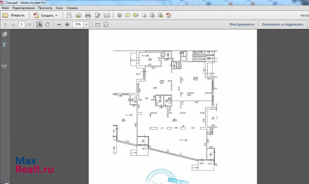Screen dimensions: 309x184
Task: Click the Print icon in toolbar
Action: tap(88, 15)
